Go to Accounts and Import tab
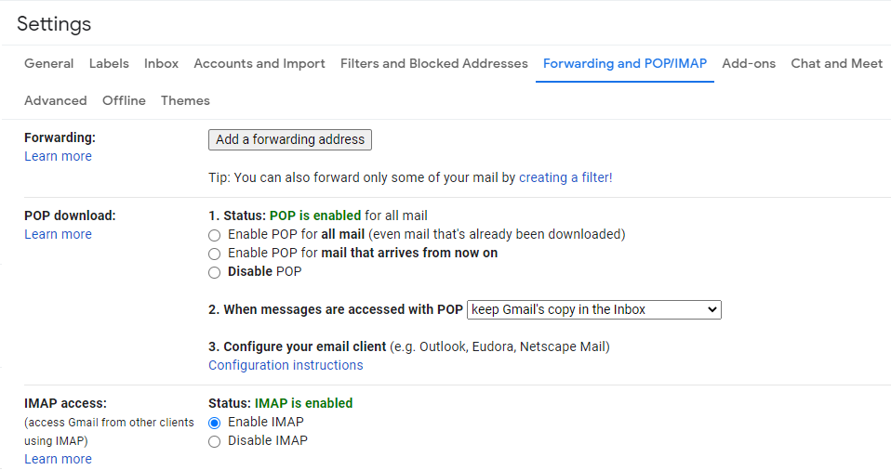Screen dimensions: 891x470 [x=259, y=63]
